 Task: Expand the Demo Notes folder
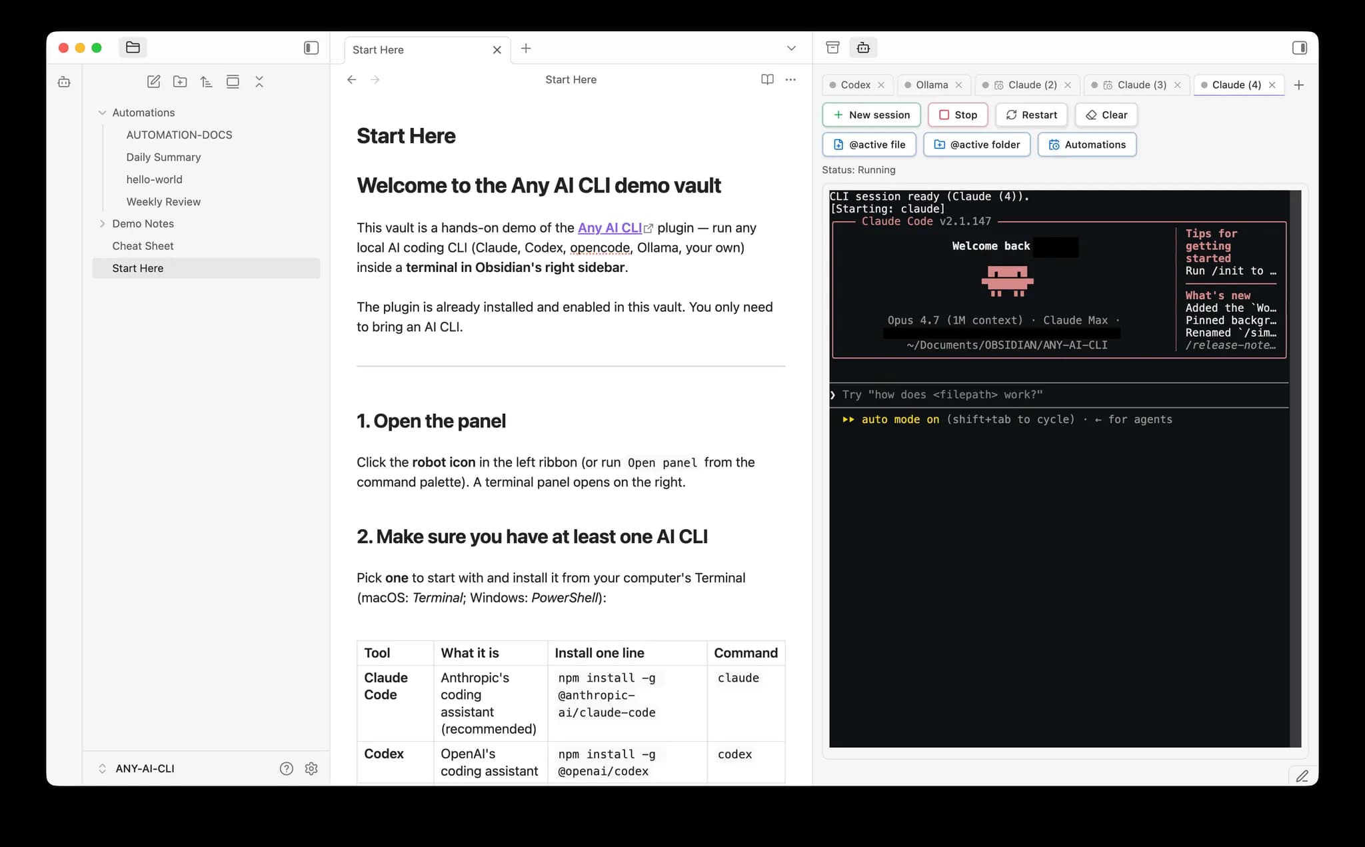(x=102, y=224)
